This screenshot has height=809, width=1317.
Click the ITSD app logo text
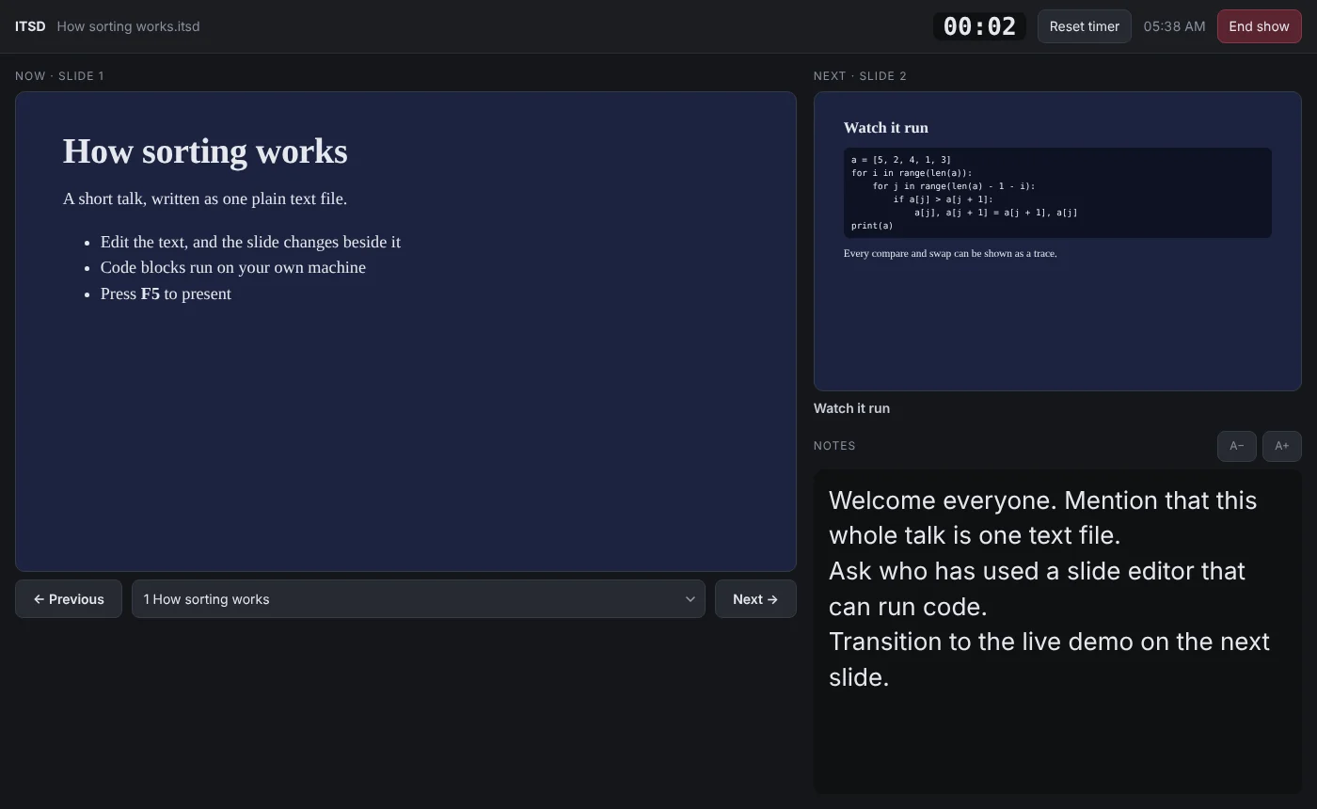pyautogui.click(x=30, y=26)
